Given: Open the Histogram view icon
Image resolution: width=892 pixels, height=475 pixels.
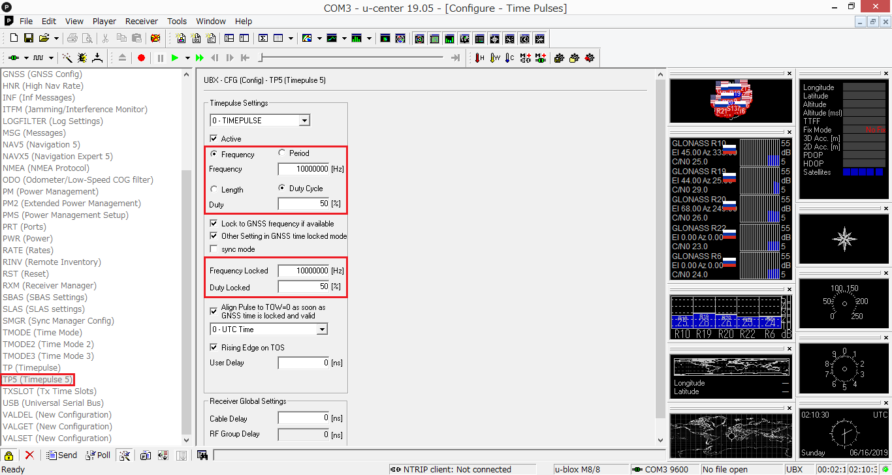Looking at the screenshot, I should coord(357,38).
